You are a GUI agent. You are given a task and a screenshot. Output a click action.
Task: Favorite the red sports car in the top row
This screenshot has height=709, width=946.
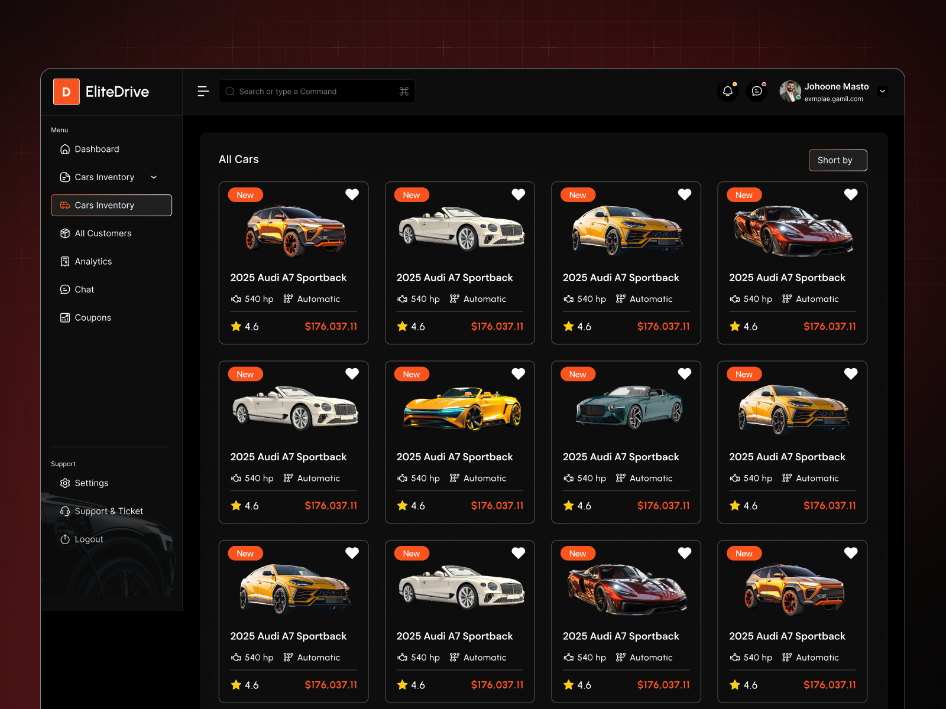[851, 194]
